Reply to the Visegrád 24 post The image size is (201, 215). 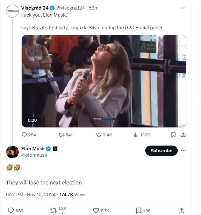click(x=25, y=135)
